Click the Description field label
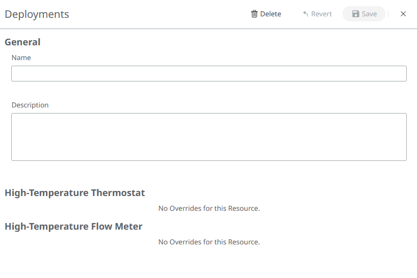This screenshot has height=278, width=417. pos(30,105)
